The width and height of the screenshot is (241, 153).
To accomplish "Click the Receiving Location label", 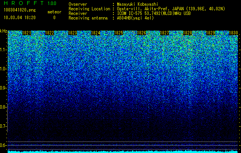I will (x=89, y=9).
